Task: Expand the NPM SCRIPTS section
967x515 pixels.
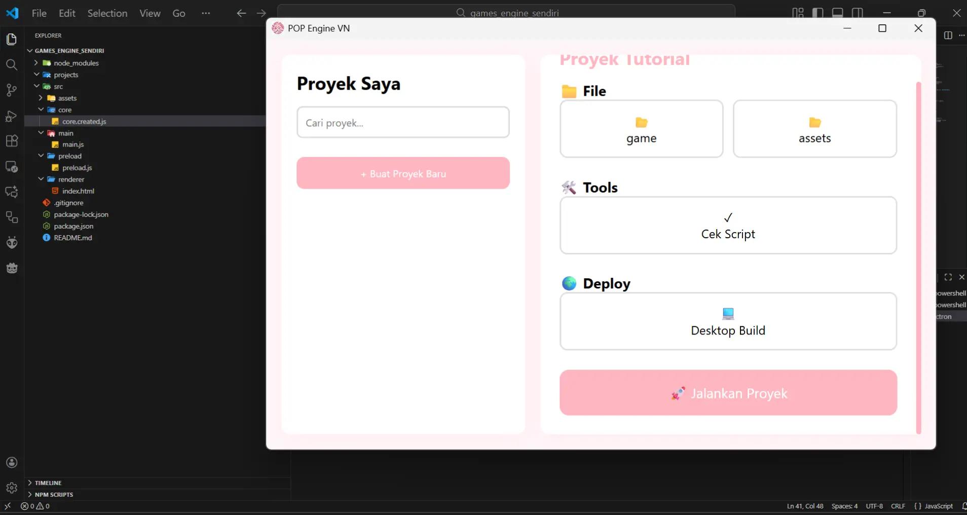Action: (54, 494)
